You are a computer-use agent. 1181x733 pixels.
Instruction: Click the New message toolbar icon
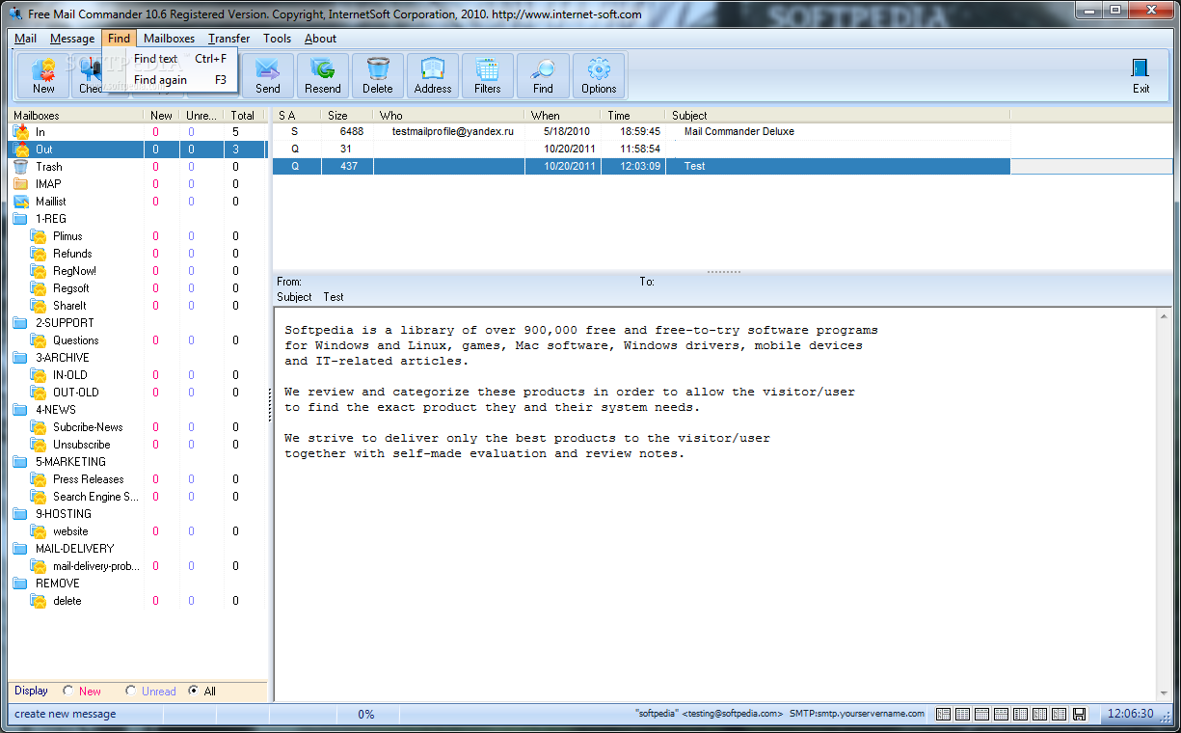[43, 75]
